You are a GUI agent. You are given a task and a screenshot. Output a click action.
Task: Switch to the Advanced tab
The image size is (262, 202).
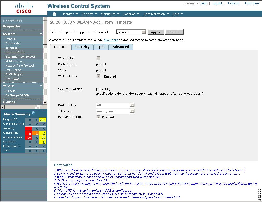(x=121, y=47)
